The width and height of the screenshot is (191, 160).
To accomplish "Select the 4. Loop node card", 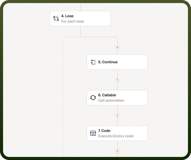I will [x=80, y=19].
